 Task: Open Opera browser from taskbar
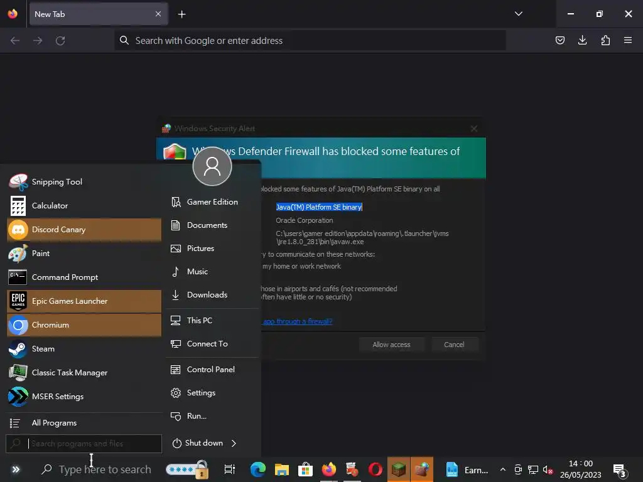pyautogui.click(x=376, y=469)
